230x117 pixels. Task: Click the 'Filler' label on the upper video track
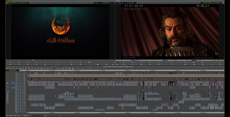pyautogui.click(x=29, y=75)
